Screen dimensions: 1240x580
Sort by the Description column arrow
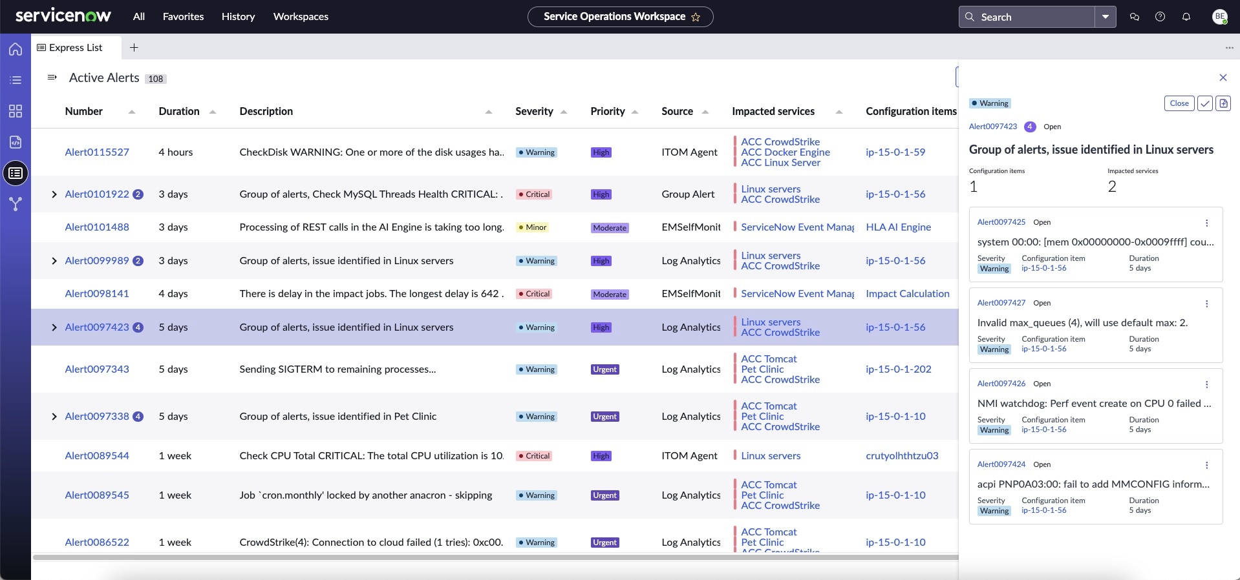click(x=489, y=112)
